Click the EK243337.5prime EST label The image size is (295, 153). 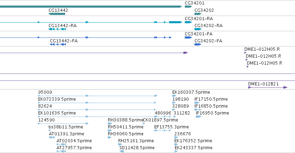193,148
